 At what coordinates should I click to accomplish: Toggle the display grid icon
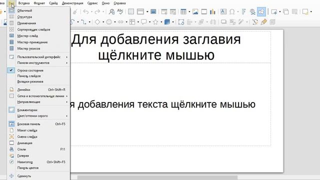(131, 12)
